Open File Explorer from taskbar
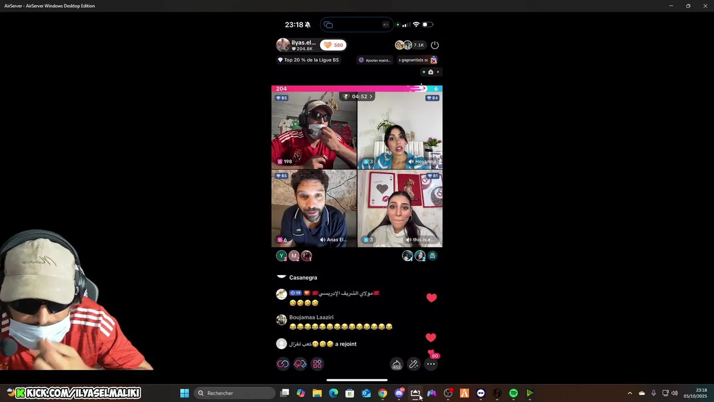This screenshot has width=714, height=402. pyautogui.click(x=317, y=393)
